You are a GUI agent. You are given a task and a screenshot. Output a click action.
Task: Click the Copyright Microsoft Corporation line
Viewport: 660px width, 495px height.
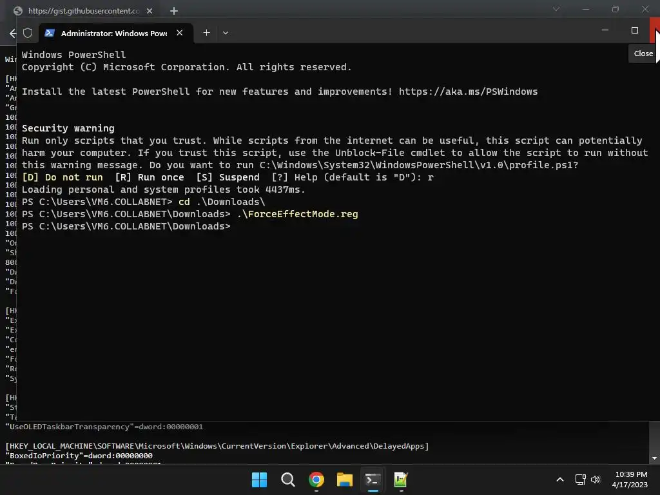tap(186, 67)
